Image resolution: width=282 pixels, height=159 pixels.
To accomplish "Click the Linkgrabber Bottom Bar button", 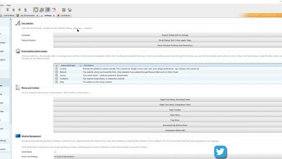I will pyautogui.click(x=167, y=130).
